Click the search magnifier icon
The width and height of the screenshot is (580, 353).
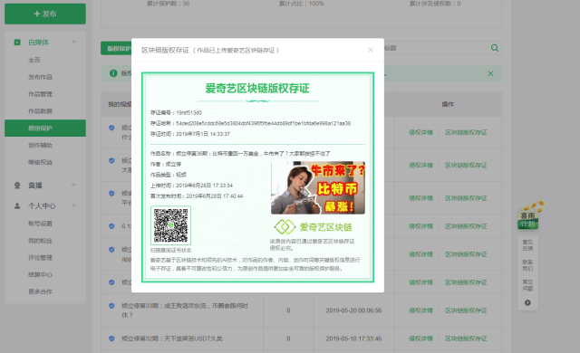[495, 48]
